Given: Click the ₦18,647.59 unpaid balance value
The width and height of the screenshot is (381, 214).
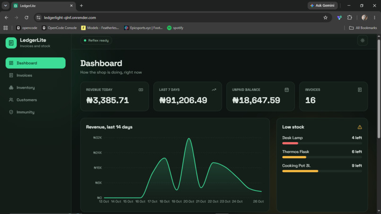Looking at the screenshot, I should (256, 100).
